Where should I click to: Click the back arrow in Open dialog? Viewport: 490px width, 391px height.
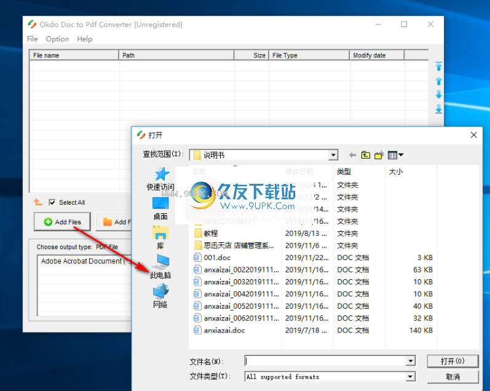point(352,155)
